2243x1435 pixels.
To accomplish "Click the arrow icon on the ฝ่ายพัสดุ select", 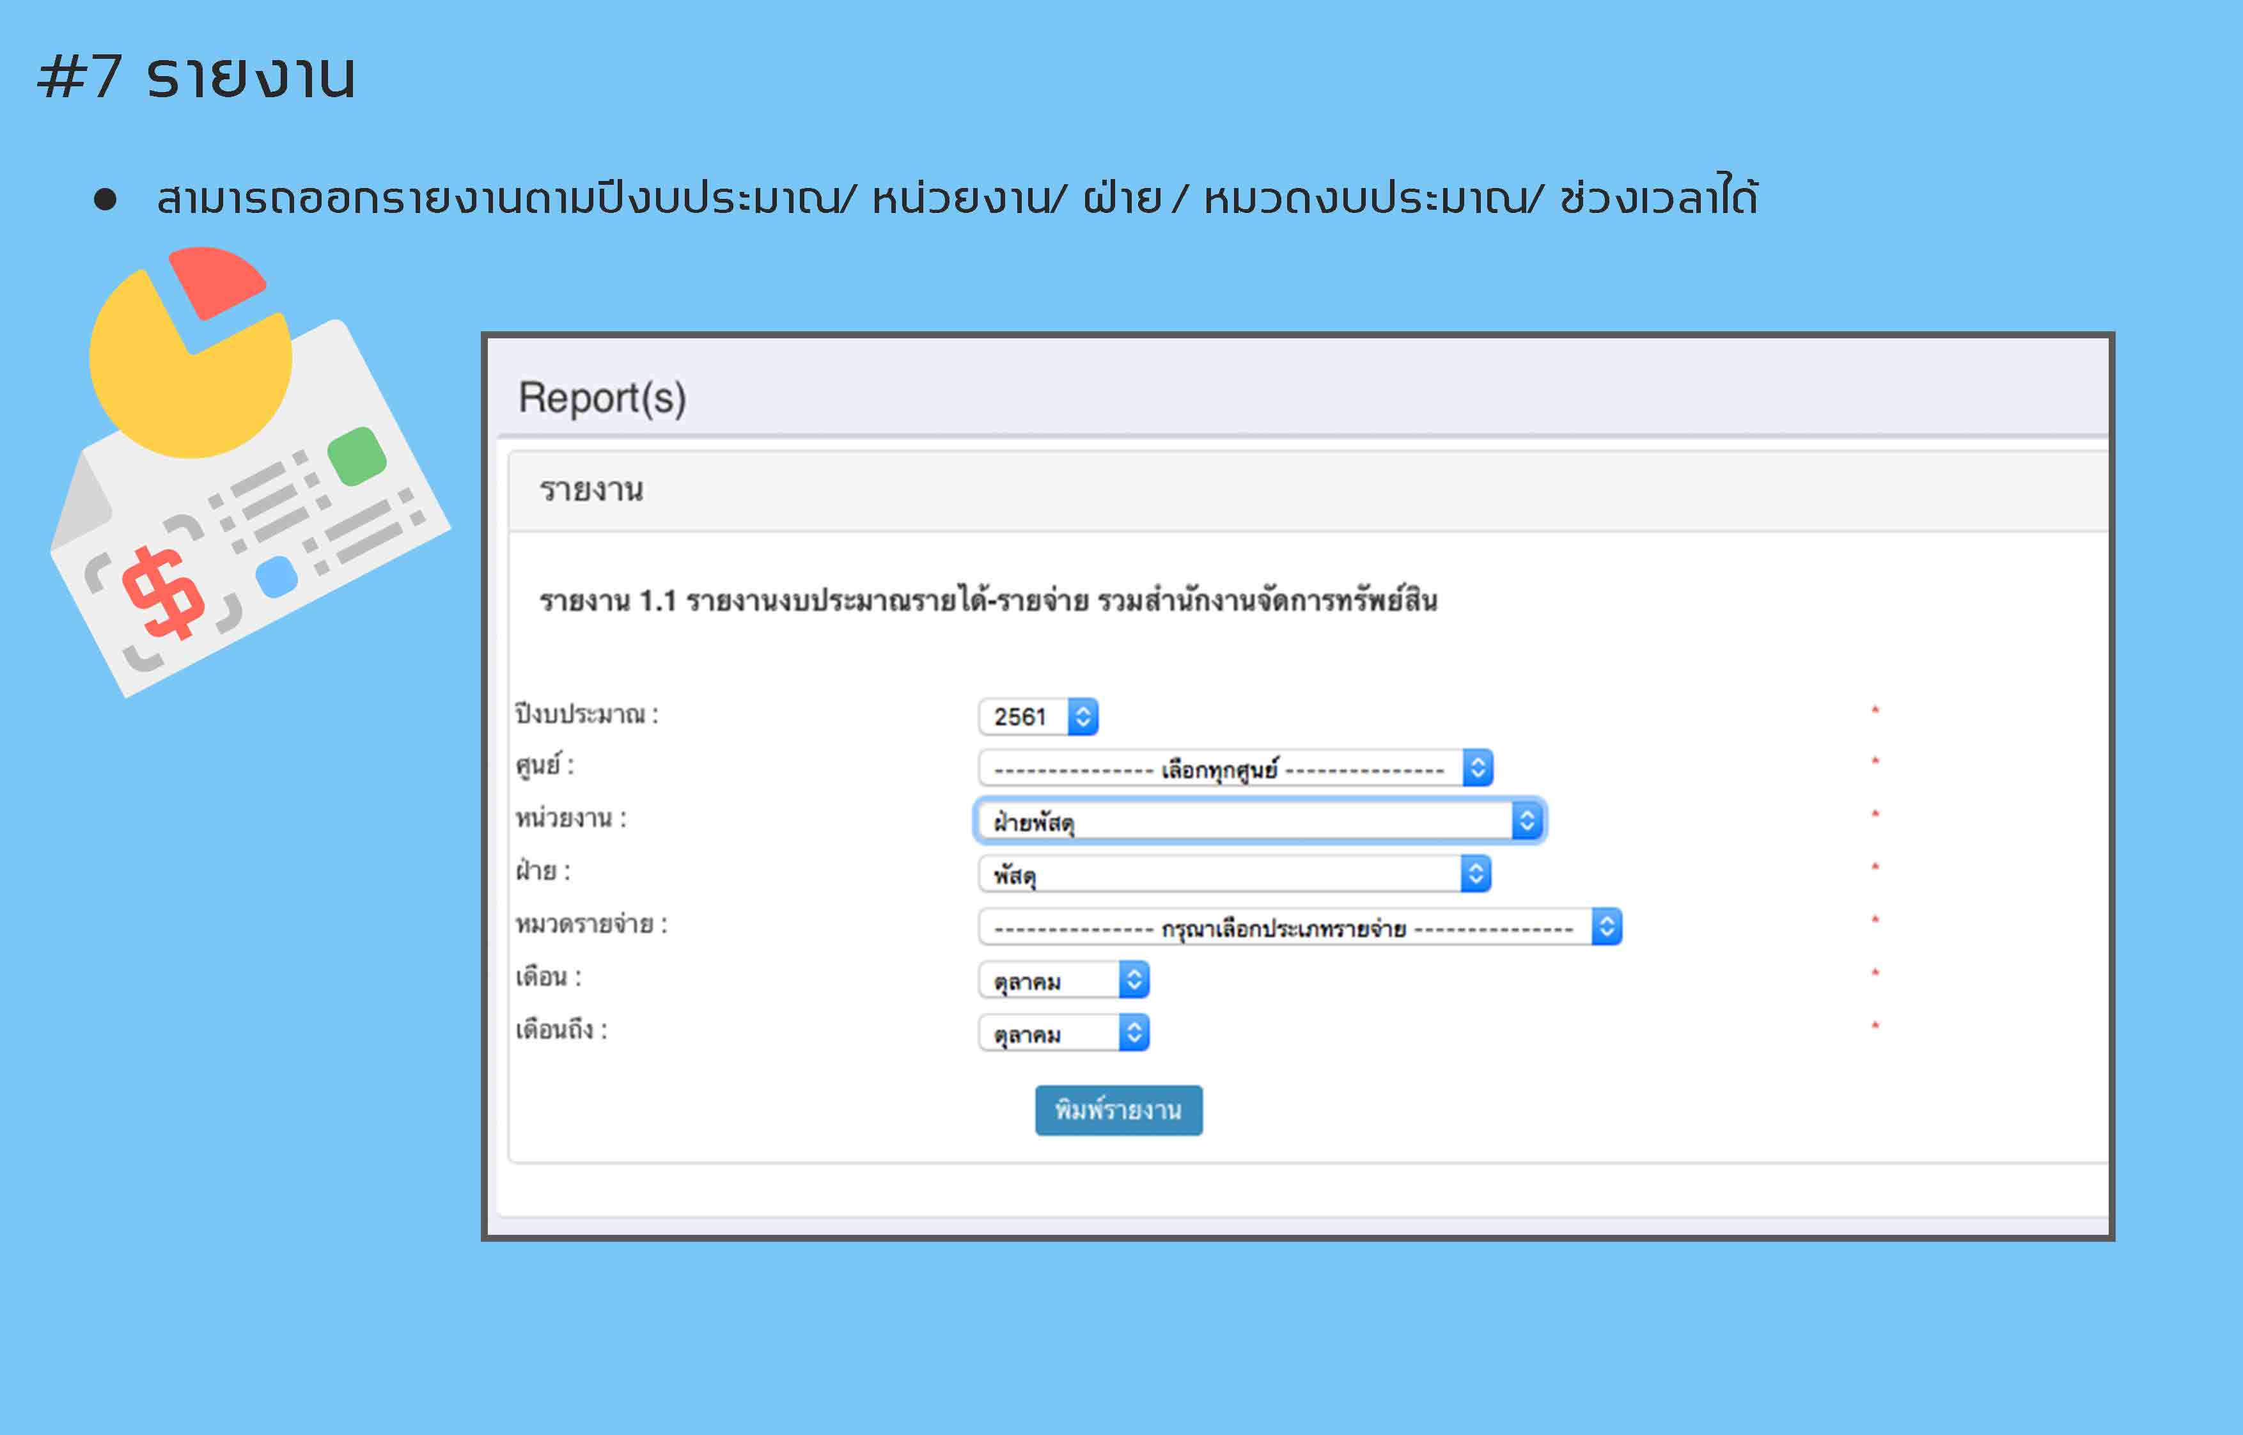I will pos(1527,822).
